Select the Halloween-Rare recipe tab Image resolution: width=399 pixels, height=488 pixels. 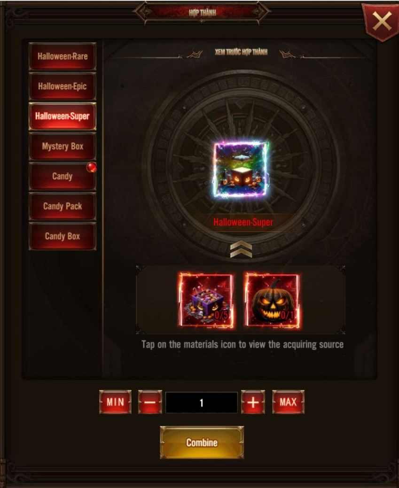pos(63,56)
